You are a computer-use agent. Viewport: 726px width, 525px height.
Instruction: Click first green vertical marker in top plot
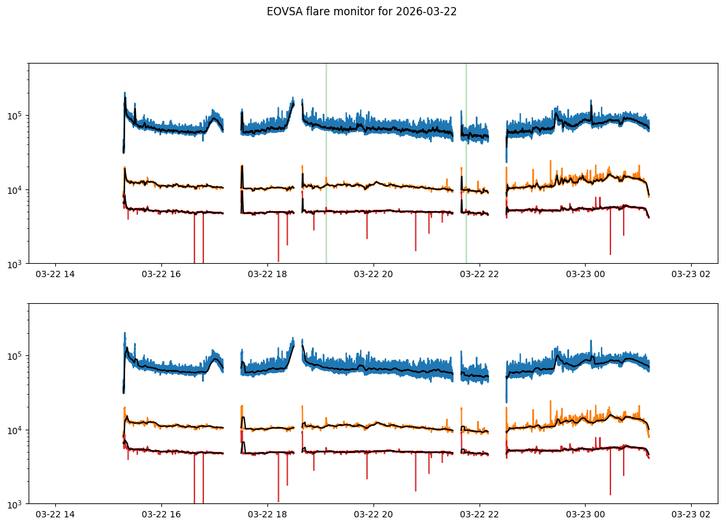tap(326, 159)
